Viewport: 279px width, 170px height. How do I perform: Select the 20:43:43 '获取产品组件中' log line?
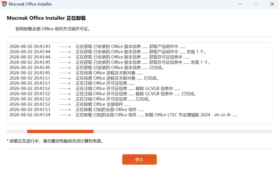click(x=97, y=47)
